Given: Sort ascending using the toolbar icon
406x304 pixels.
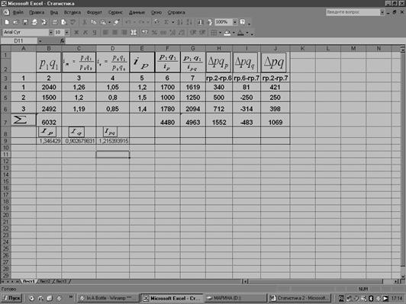Looking at the screenshot, I should click(180, 22).
